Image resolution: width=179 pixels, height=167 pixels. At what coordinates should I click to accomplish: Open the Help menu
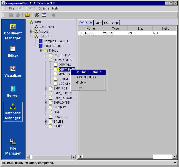point(55,8)
